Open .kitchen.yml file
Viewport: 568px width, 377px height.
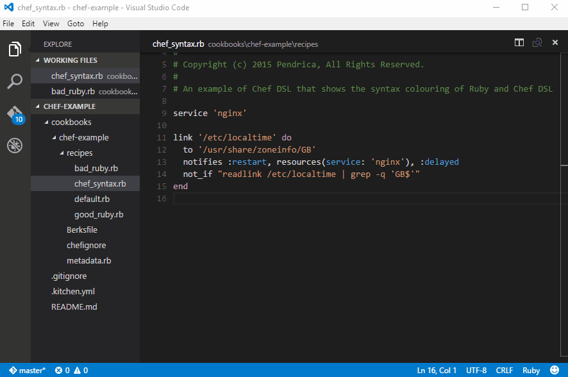(x=85, y=292)
